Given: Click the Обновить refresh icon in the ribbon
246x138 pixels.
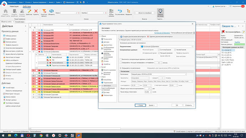Looking at the screenshot, I should point(51,11).
